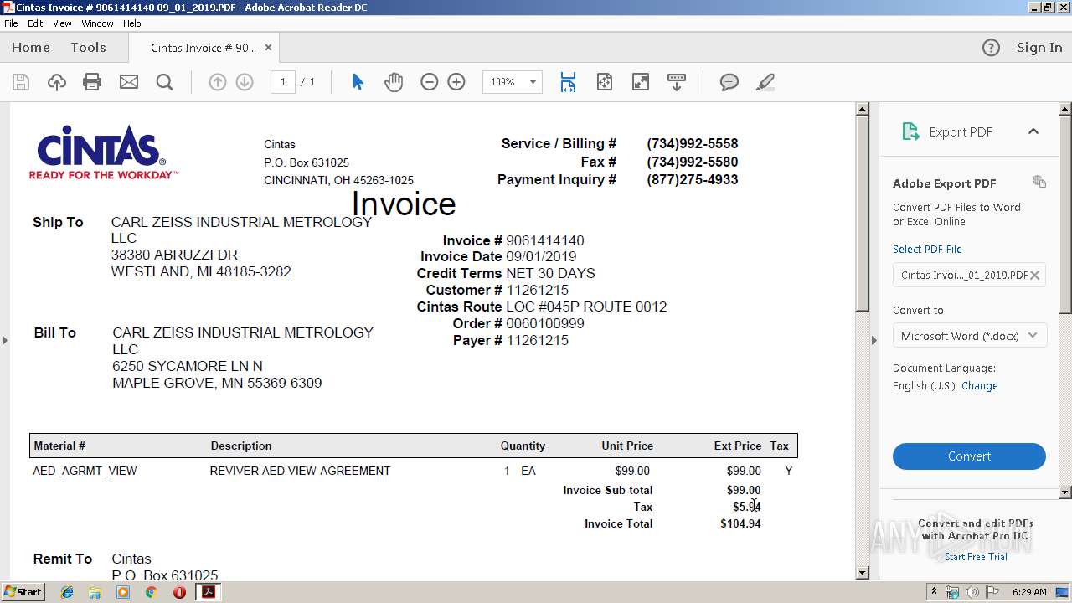The width and height of the screenshot is (1072, 603).
Task: Send file by email envelope icon
Action: (129, 82)
